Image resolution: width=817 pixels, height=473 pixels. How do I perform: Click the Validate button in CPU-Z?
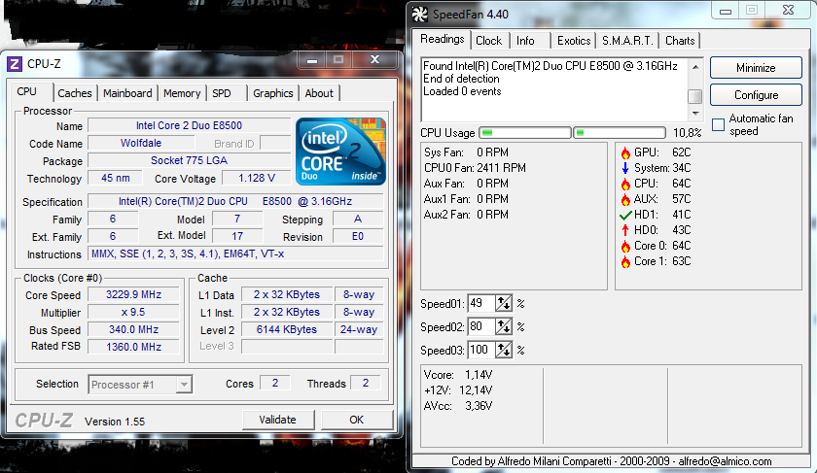278,420
